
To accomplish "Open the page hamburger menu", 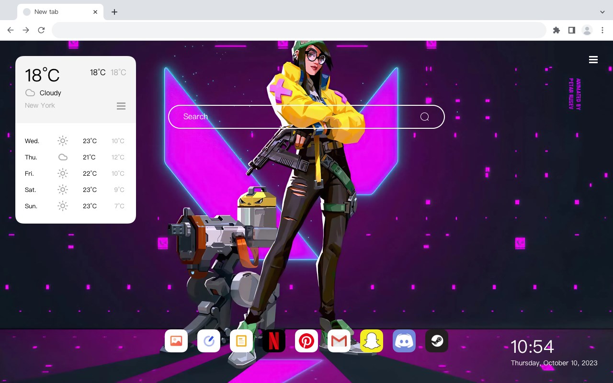I will [593, 60].
